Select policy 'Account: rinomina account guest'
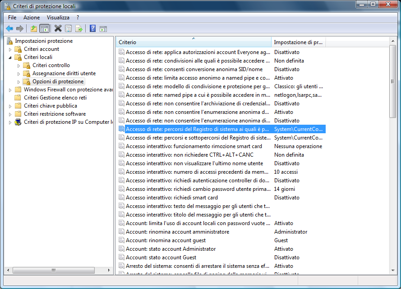 166,240
